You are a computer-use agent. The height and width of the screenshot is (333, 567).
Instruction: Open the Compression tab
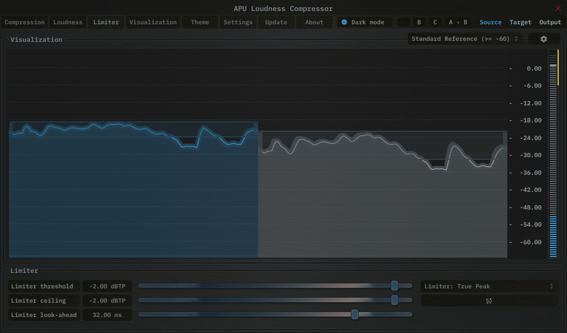pyautogui.click(x=24, y=22)
